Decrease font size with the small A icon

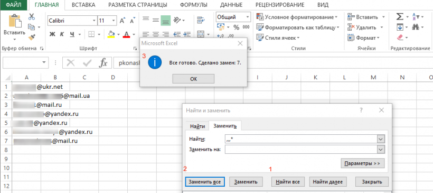132,21
